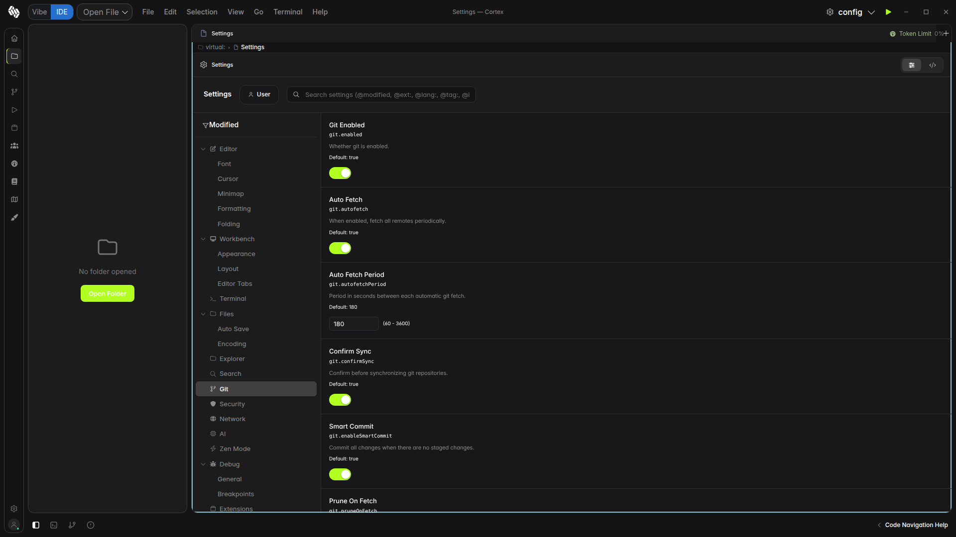Open the Terminal menu
956x537 pixels.
tap(288, 11)
